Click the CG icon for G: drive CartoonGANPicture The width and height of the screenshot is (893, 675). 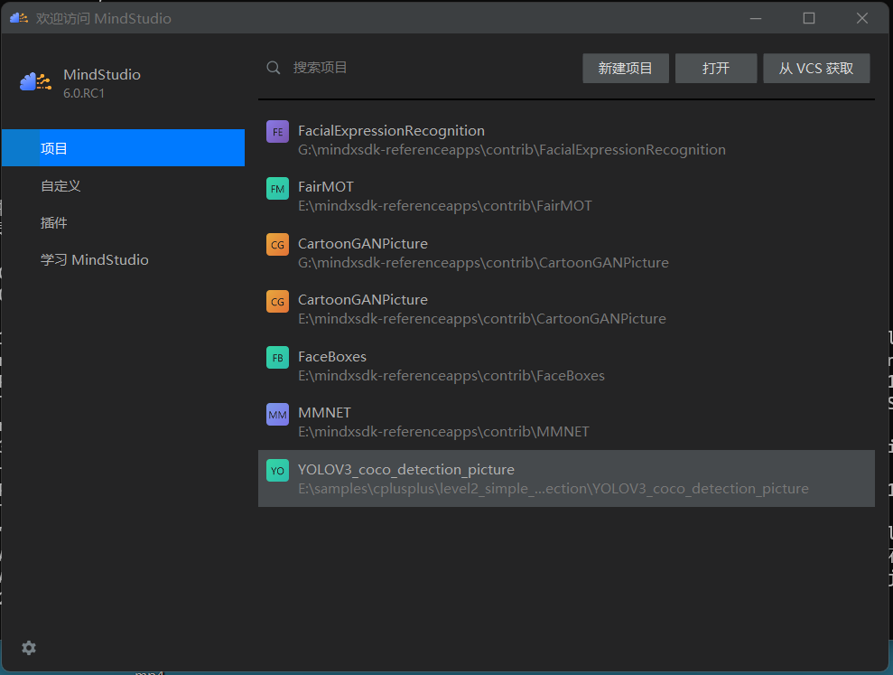(x=277, y=244)
